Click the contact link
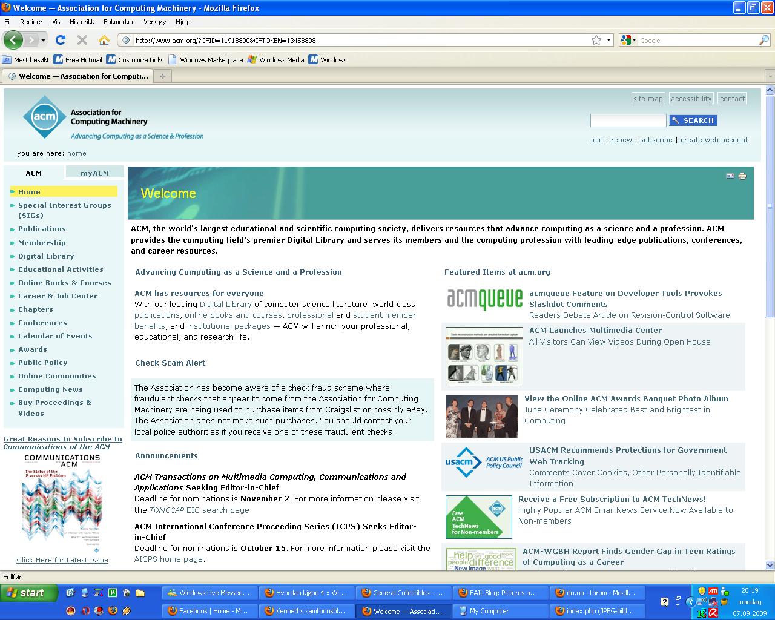Screen dimensions: 775x620 point(732,99)
